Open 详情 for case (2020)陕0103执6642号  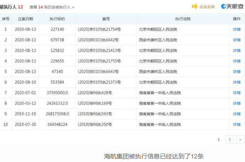point(237,40)
